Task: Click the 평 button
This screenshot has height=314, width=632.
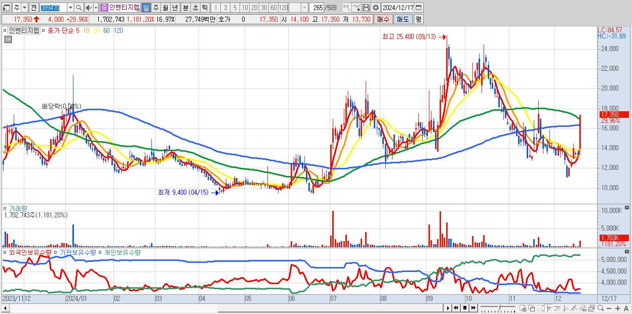Action: tap(418, 19)
